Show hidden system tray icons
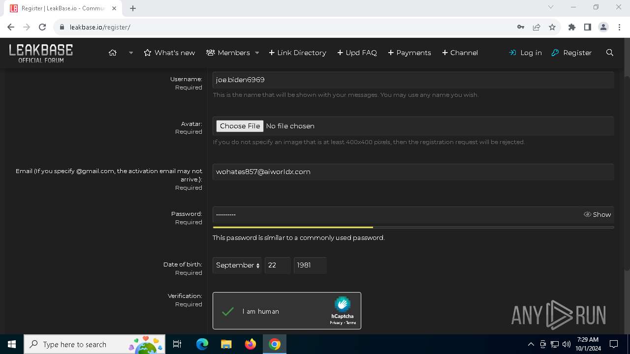The width and height of the screenshot is (630, 354). (x=531, y=344)
